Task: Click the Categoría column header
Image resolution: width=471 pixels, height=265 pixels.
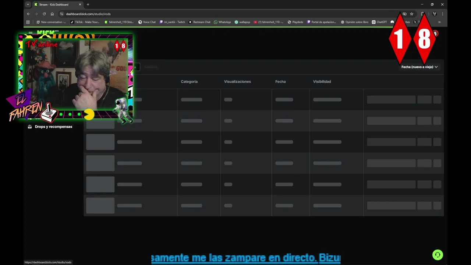Action: tap(189, 82)
